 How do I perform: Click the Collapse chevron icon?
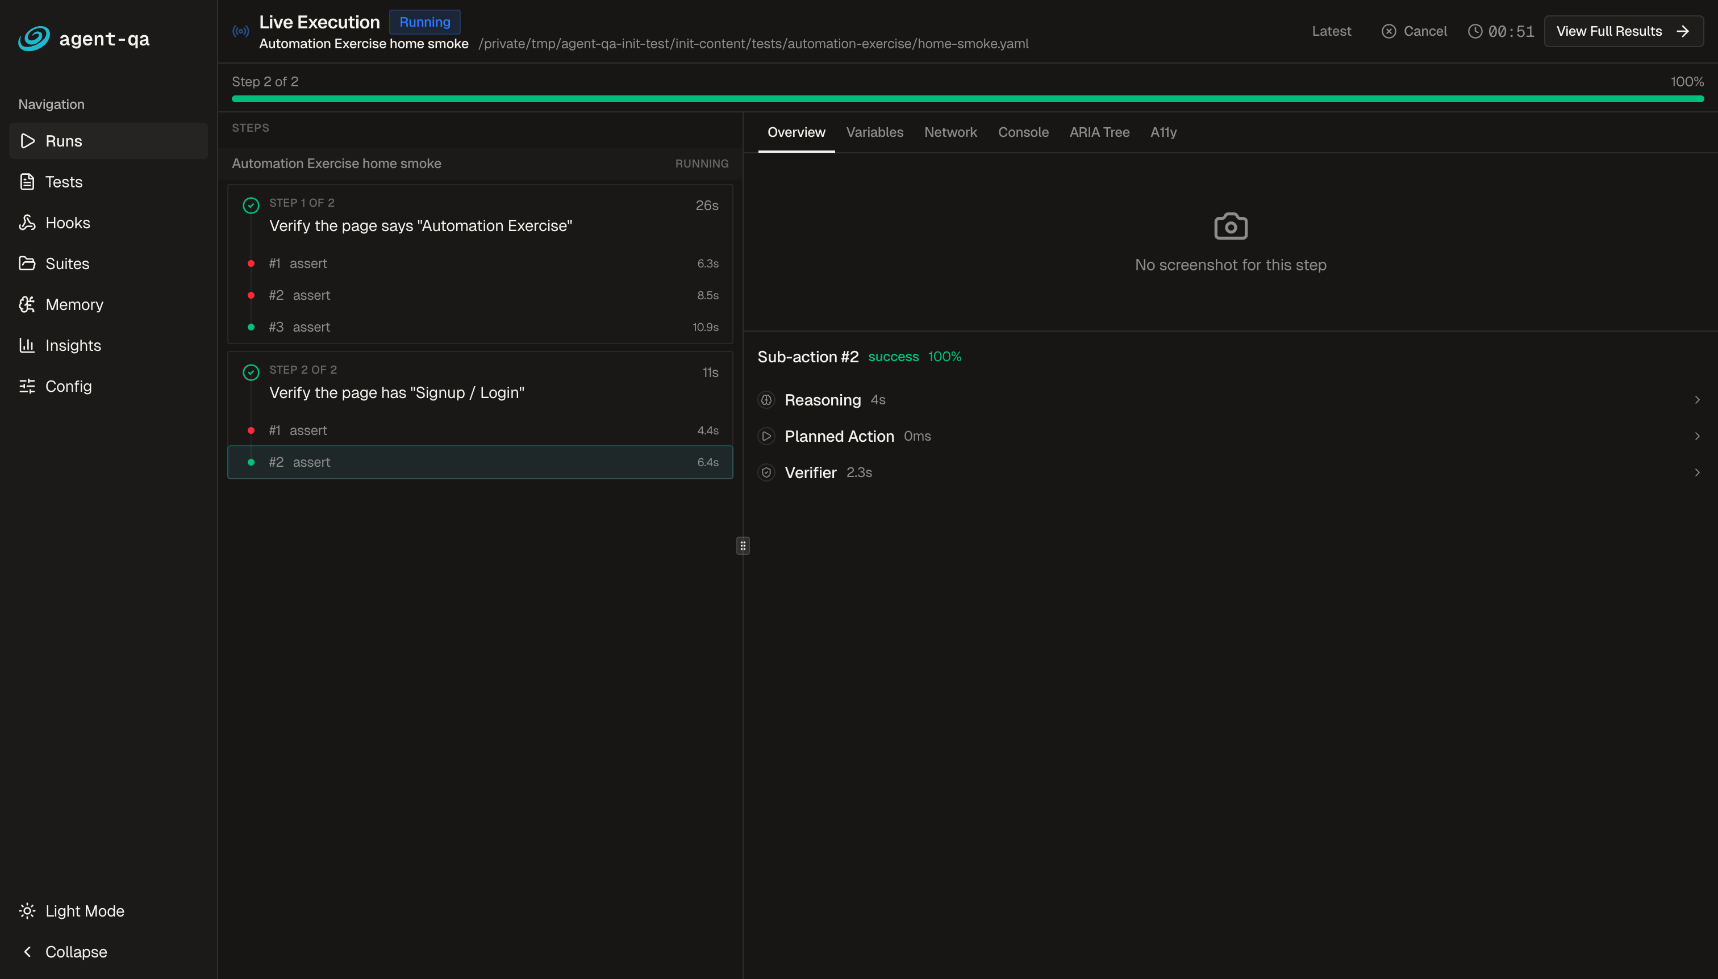(x=28, y=952)
